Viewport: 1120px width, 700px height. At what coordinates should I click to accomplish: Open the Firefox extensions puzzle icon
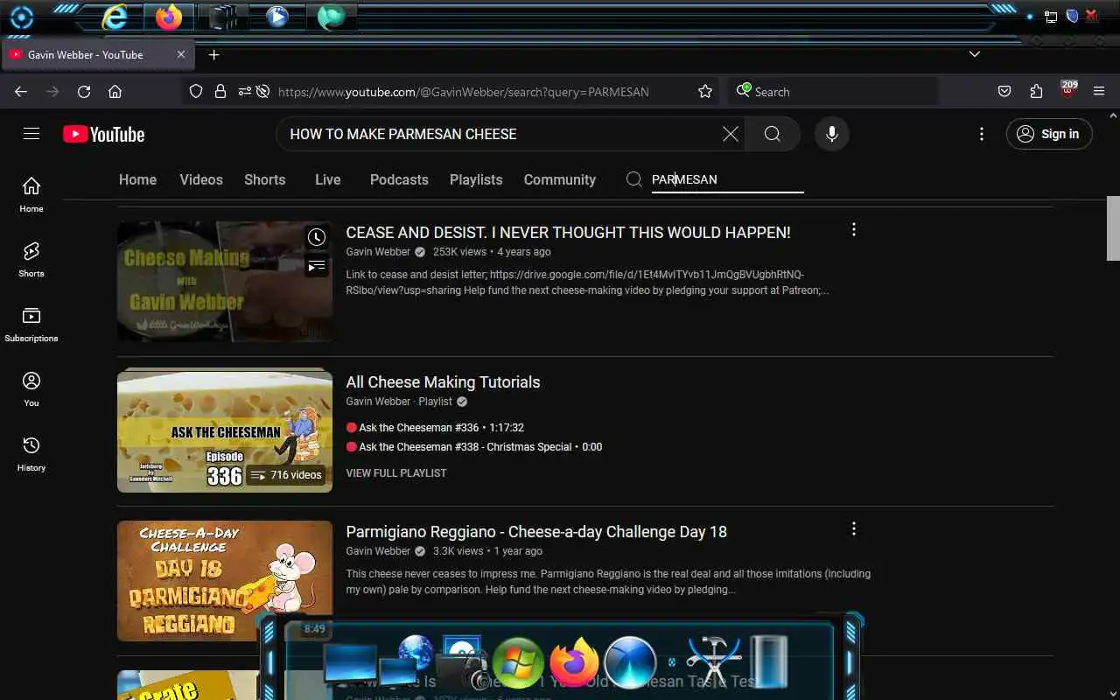[x=1037, y=91]
